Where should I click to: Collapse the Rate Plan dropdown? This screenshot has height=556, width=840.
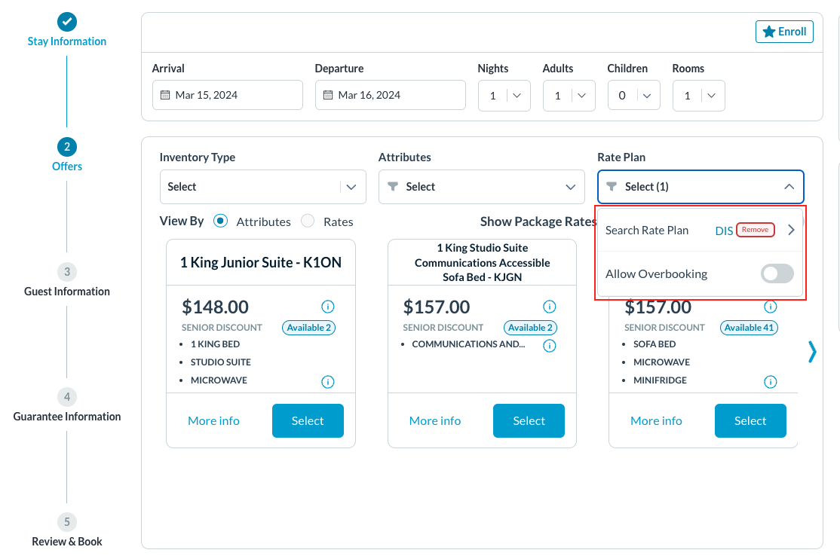pyautogui.click(x=789, y=187)
